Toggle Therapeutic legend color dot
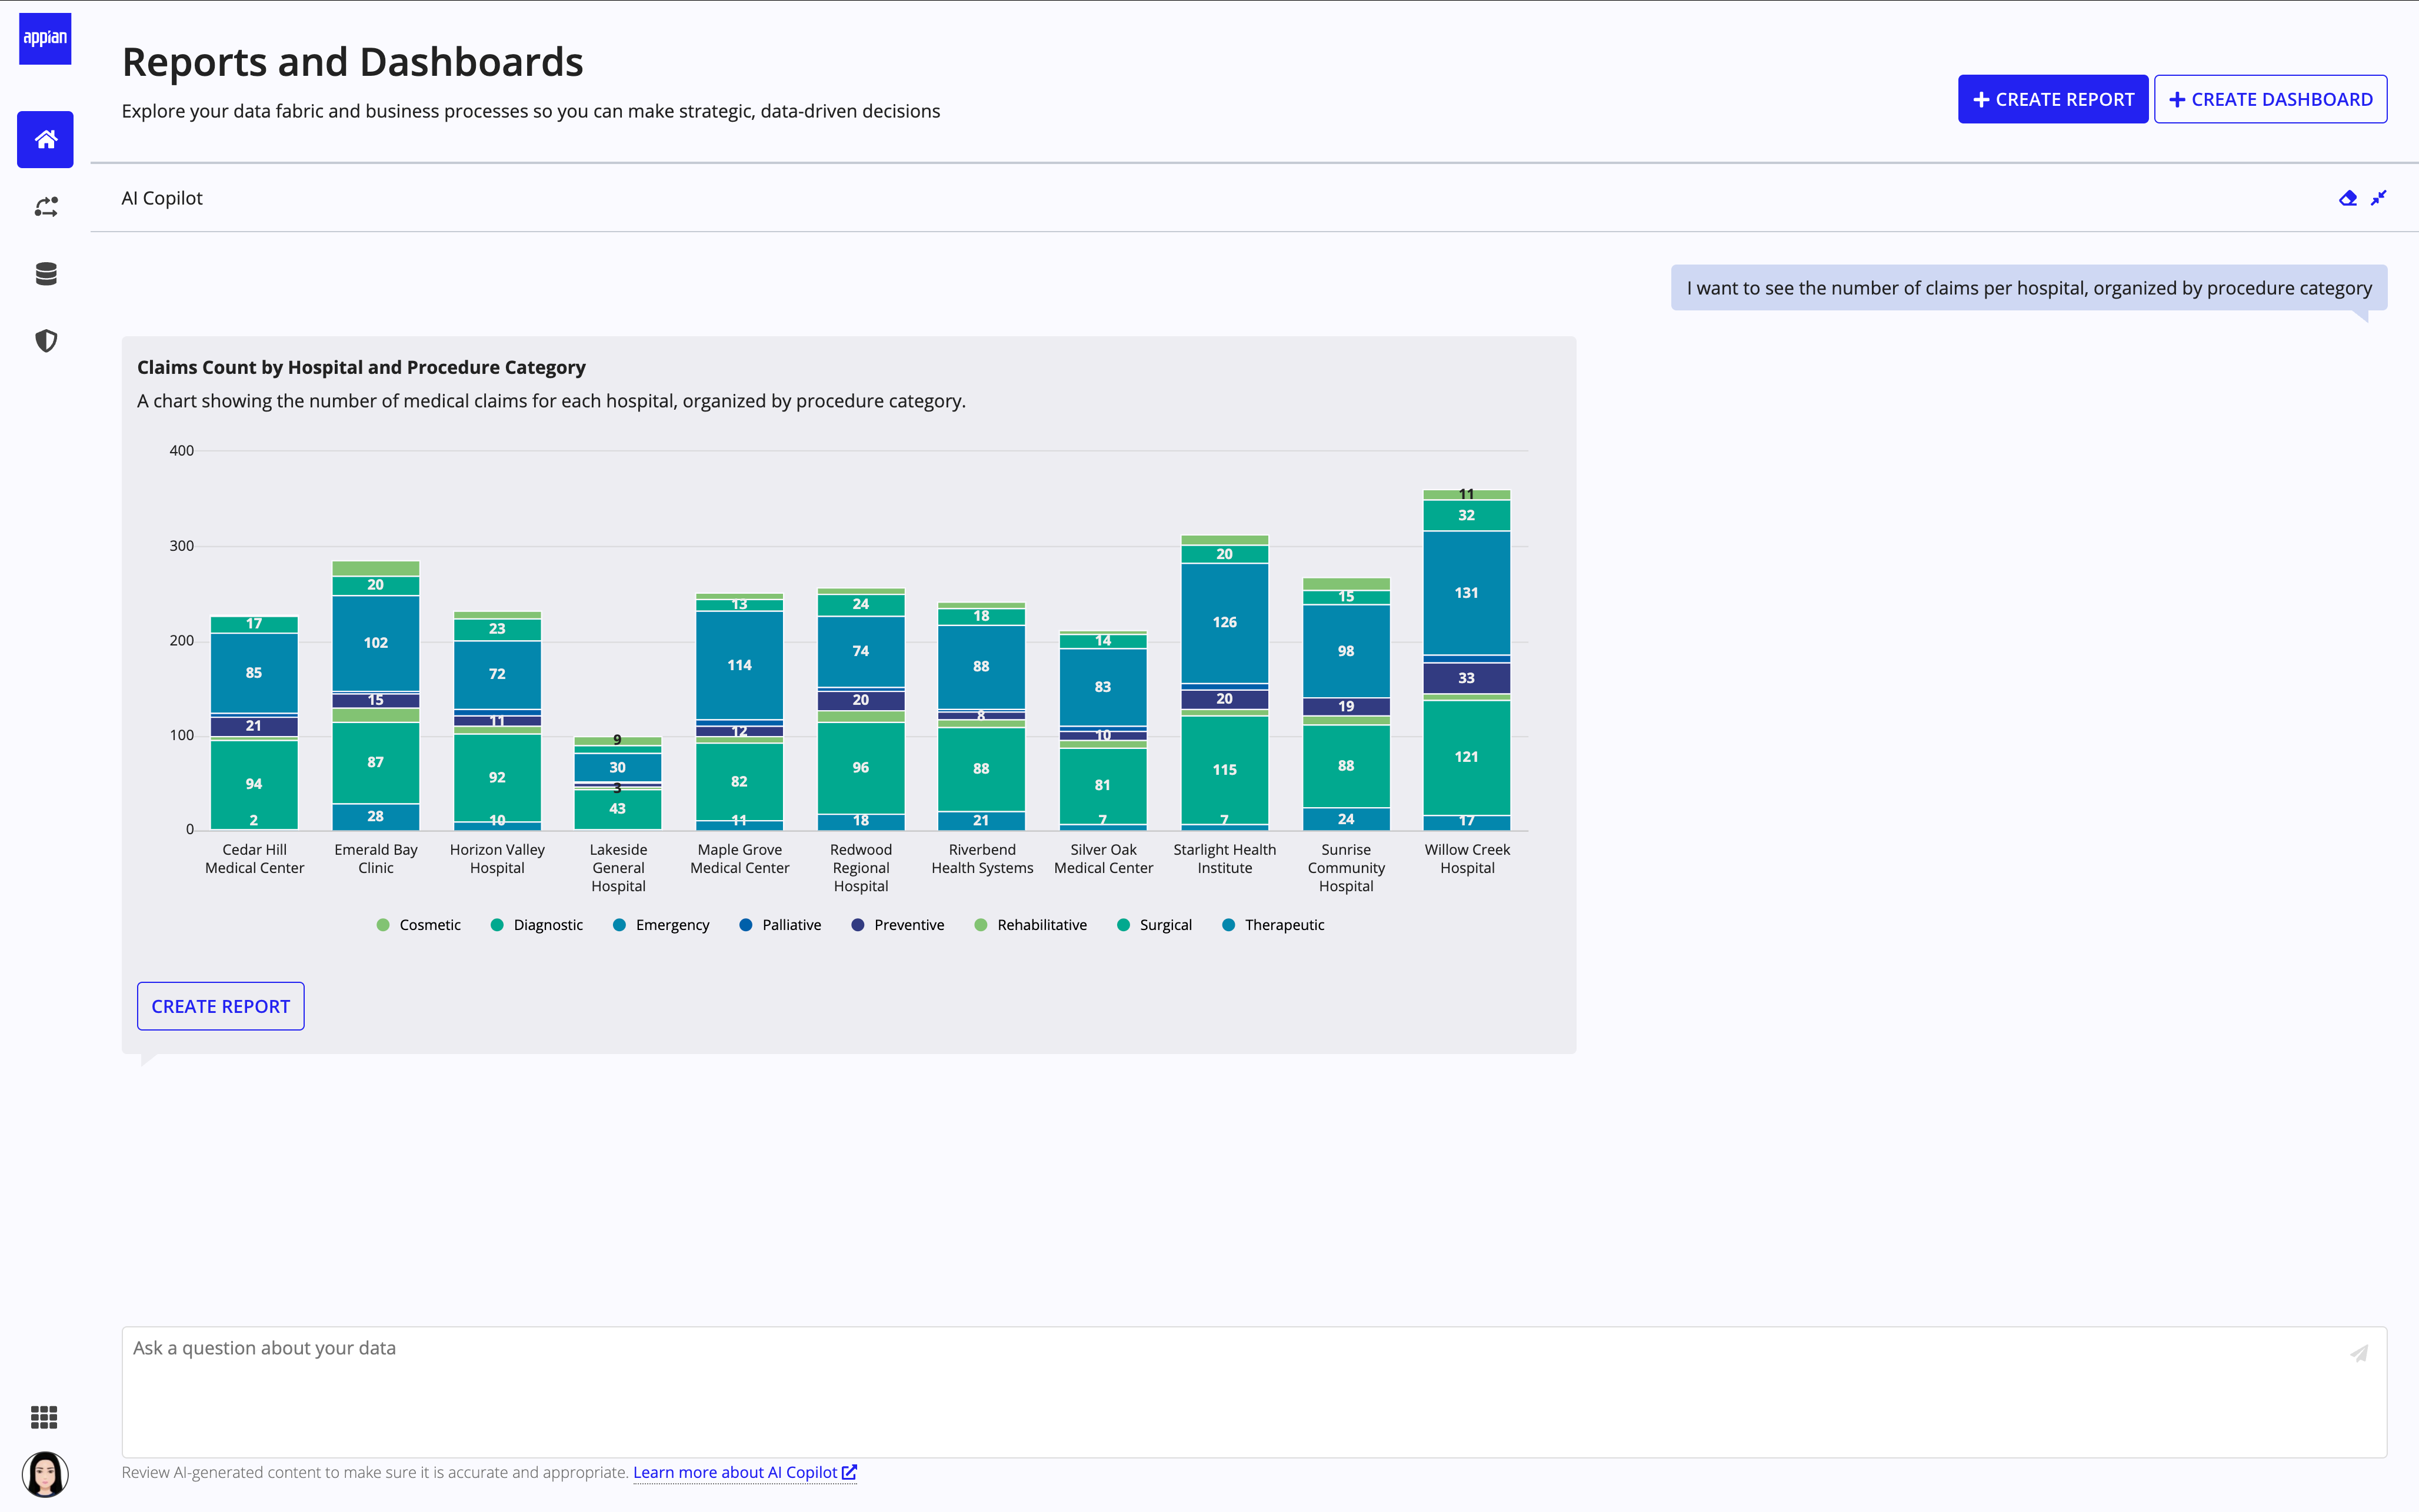The image size is (2419, 1512). pyautogui.click(x=1228, y=925)
